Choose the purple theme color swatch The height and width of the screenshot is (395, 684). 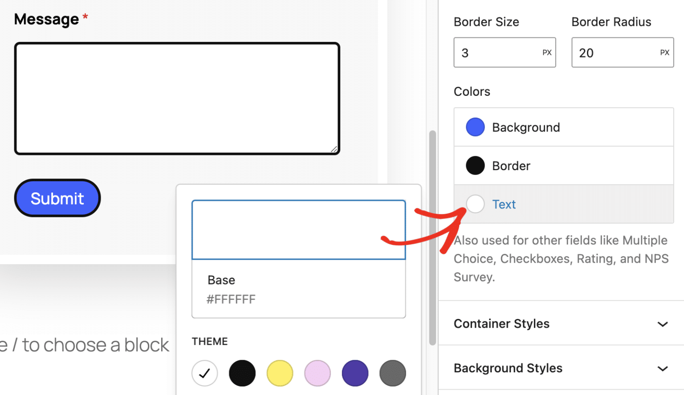355,373
